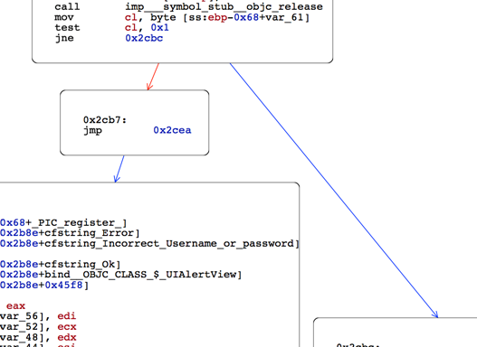Viewport: 477px width, 347px height.
Task: Click the cfstring_Incorrect_Username_or_password reference
Action: pos(169,243)
